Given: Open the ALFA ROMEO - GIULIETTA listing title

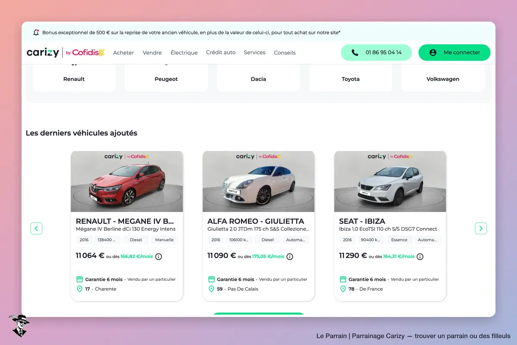Looking at the screenshot, I should [256, 221].
